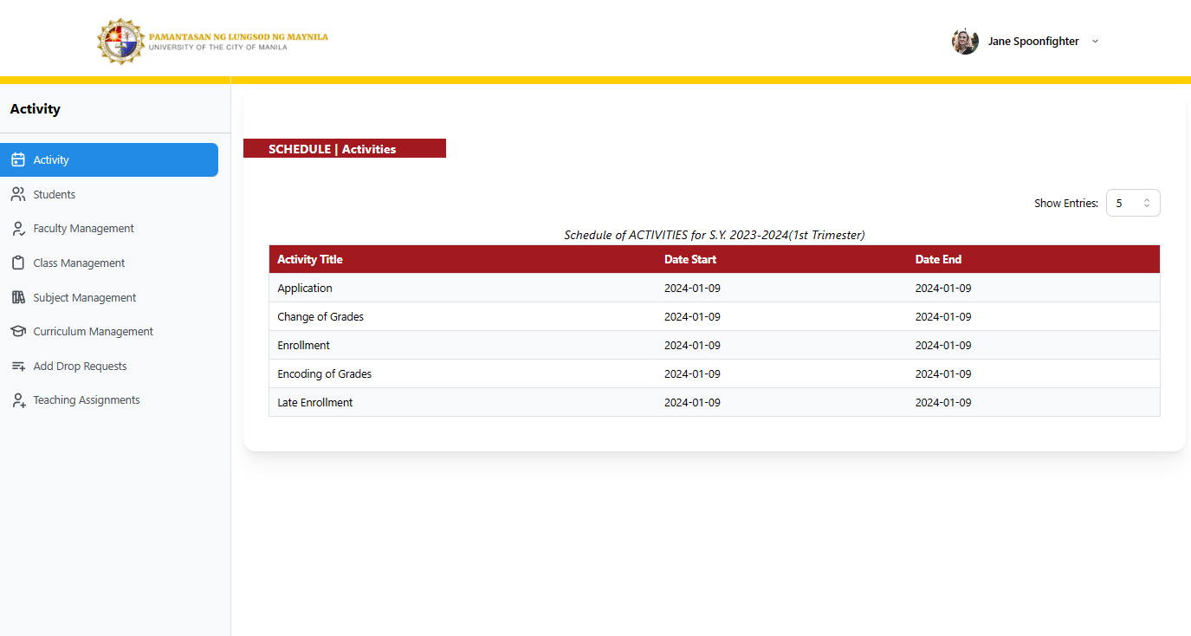
Task: Select the Enrollment activity row
Action: [304, 345]
